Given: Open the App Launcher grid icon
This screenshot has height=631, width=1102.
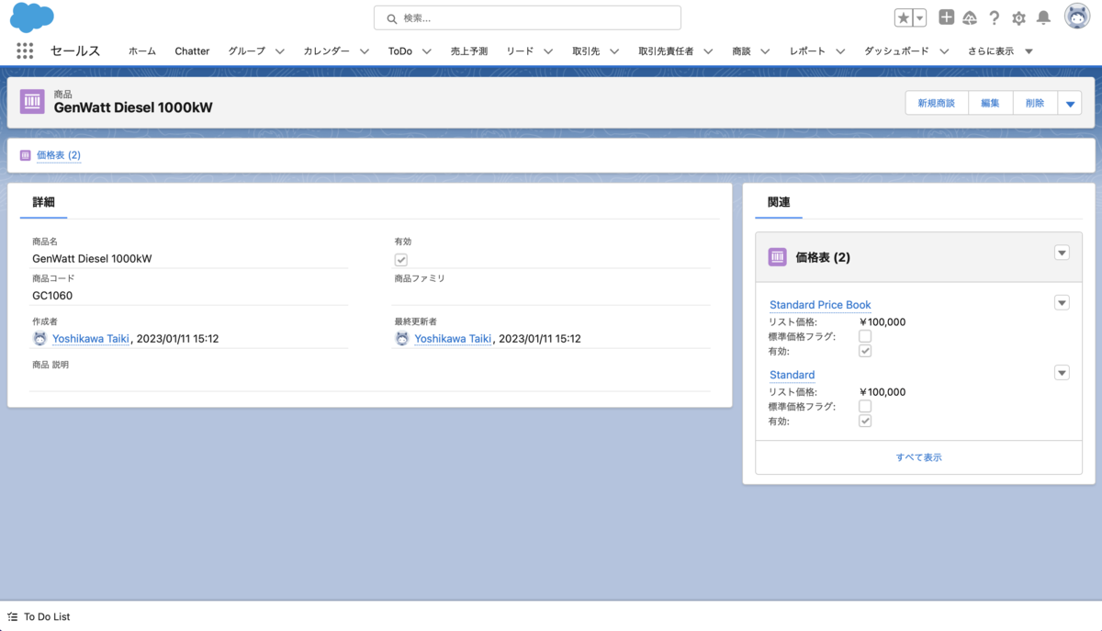Looking at the screenshot, I should pos(25,51).
